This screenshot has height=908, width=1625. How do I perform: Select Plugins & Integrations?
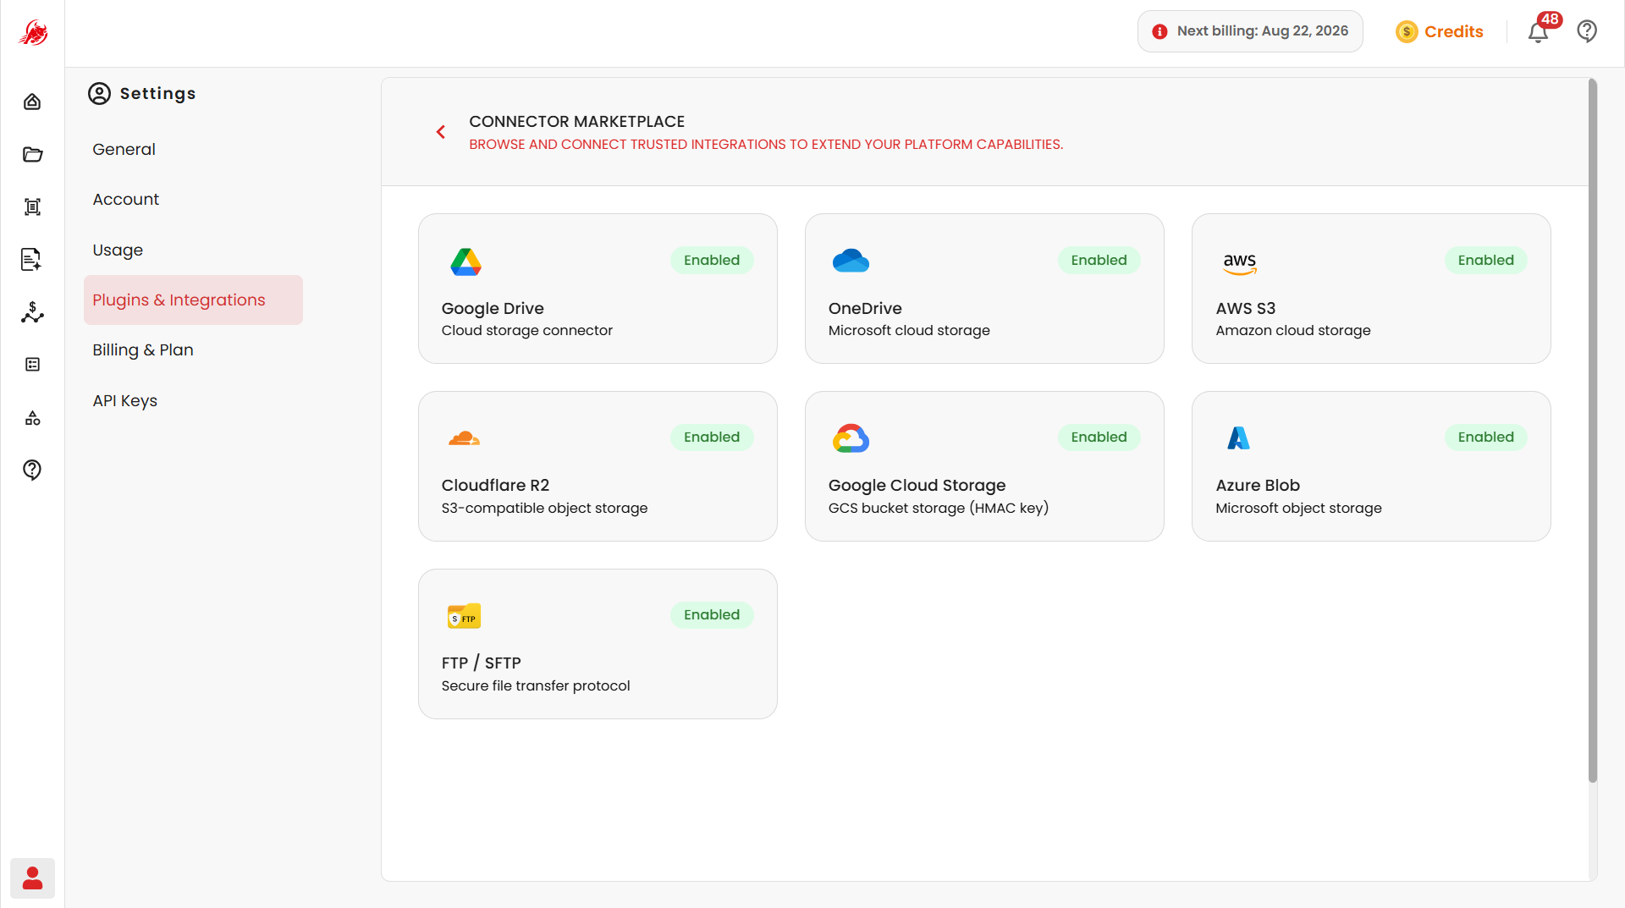pos(193,300)
